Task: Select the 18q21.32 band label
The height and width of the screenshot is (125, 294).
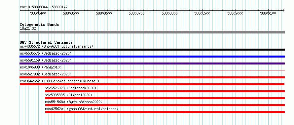Action: [28, 29]
